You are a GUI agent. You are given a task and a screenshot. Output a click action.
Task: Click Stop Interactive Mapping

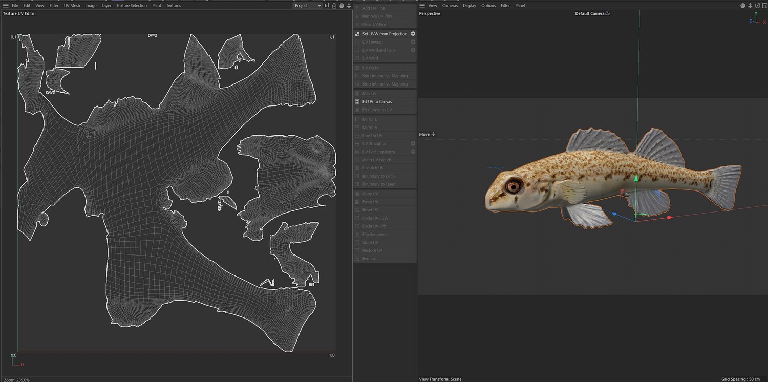pyautogui.click(x=385, y=84)
